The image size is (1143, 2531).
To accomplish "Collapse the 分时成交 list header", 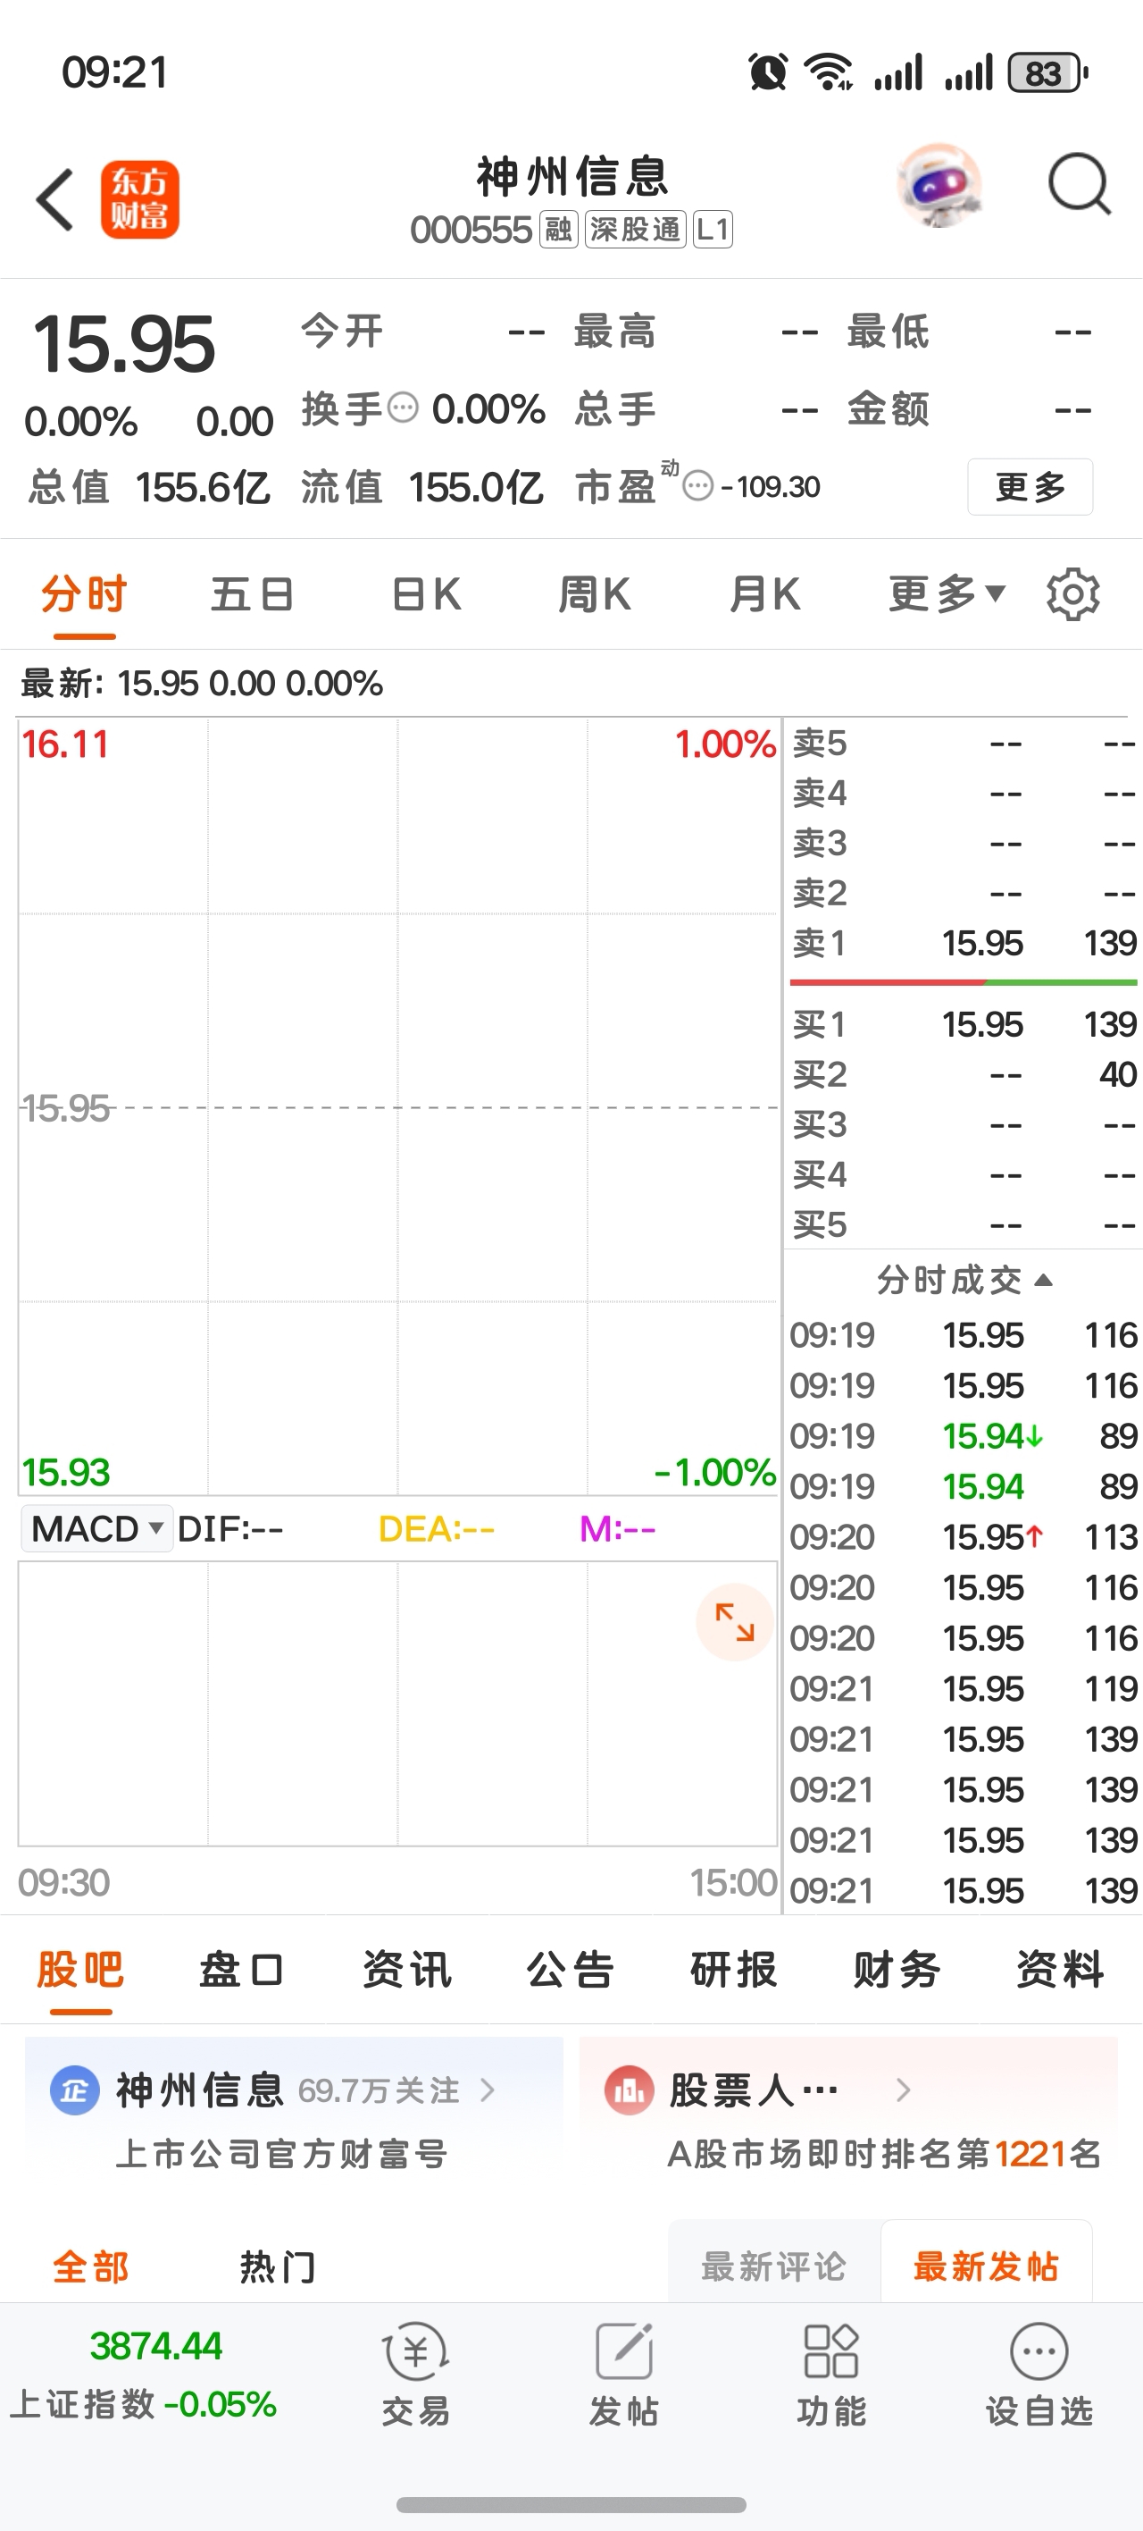I will [964, 1280].
